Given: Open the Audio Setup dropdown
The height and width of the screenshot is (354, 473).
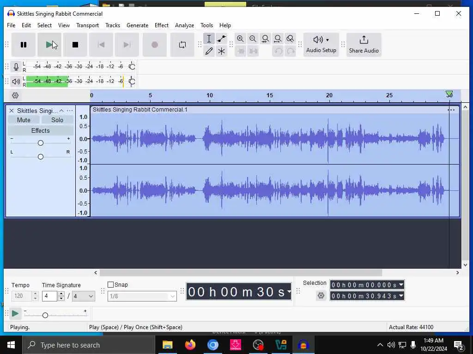Looking at the screenshot, I should click(321, 45).
